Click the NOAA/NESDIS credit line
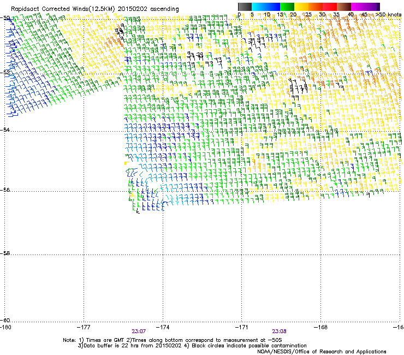 pyautogui.click(x=322, y=351)
